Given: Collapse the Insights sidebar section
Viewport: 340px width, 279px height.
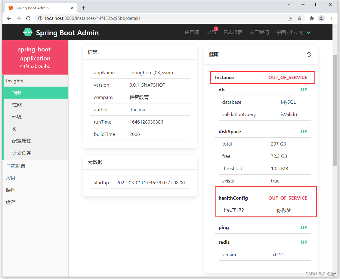Looking at the screenshot, I should pyautogui.click(x=36, y=81).
